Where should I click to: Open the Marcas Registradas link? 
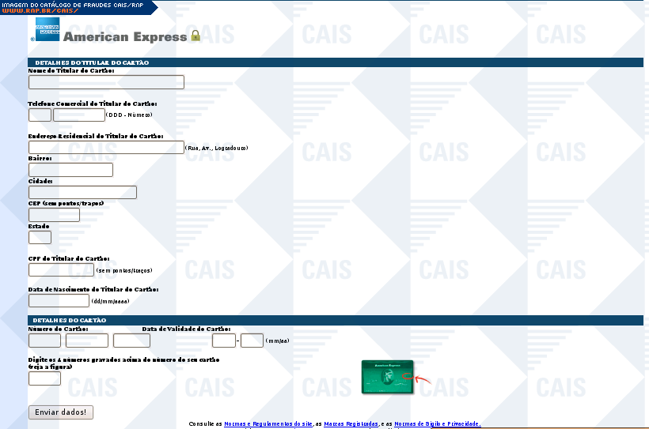pos(351,424)
